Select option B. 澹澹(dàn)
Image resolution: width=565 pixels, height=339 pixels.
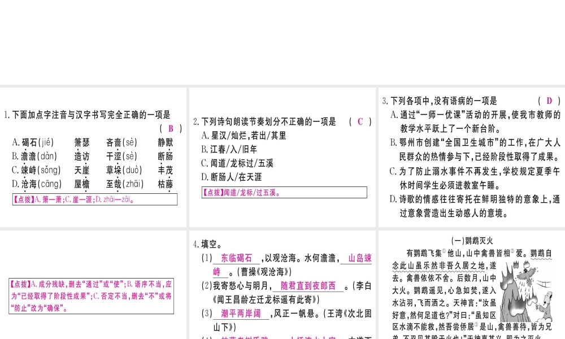pyautogui.click(x=34, y=157)
